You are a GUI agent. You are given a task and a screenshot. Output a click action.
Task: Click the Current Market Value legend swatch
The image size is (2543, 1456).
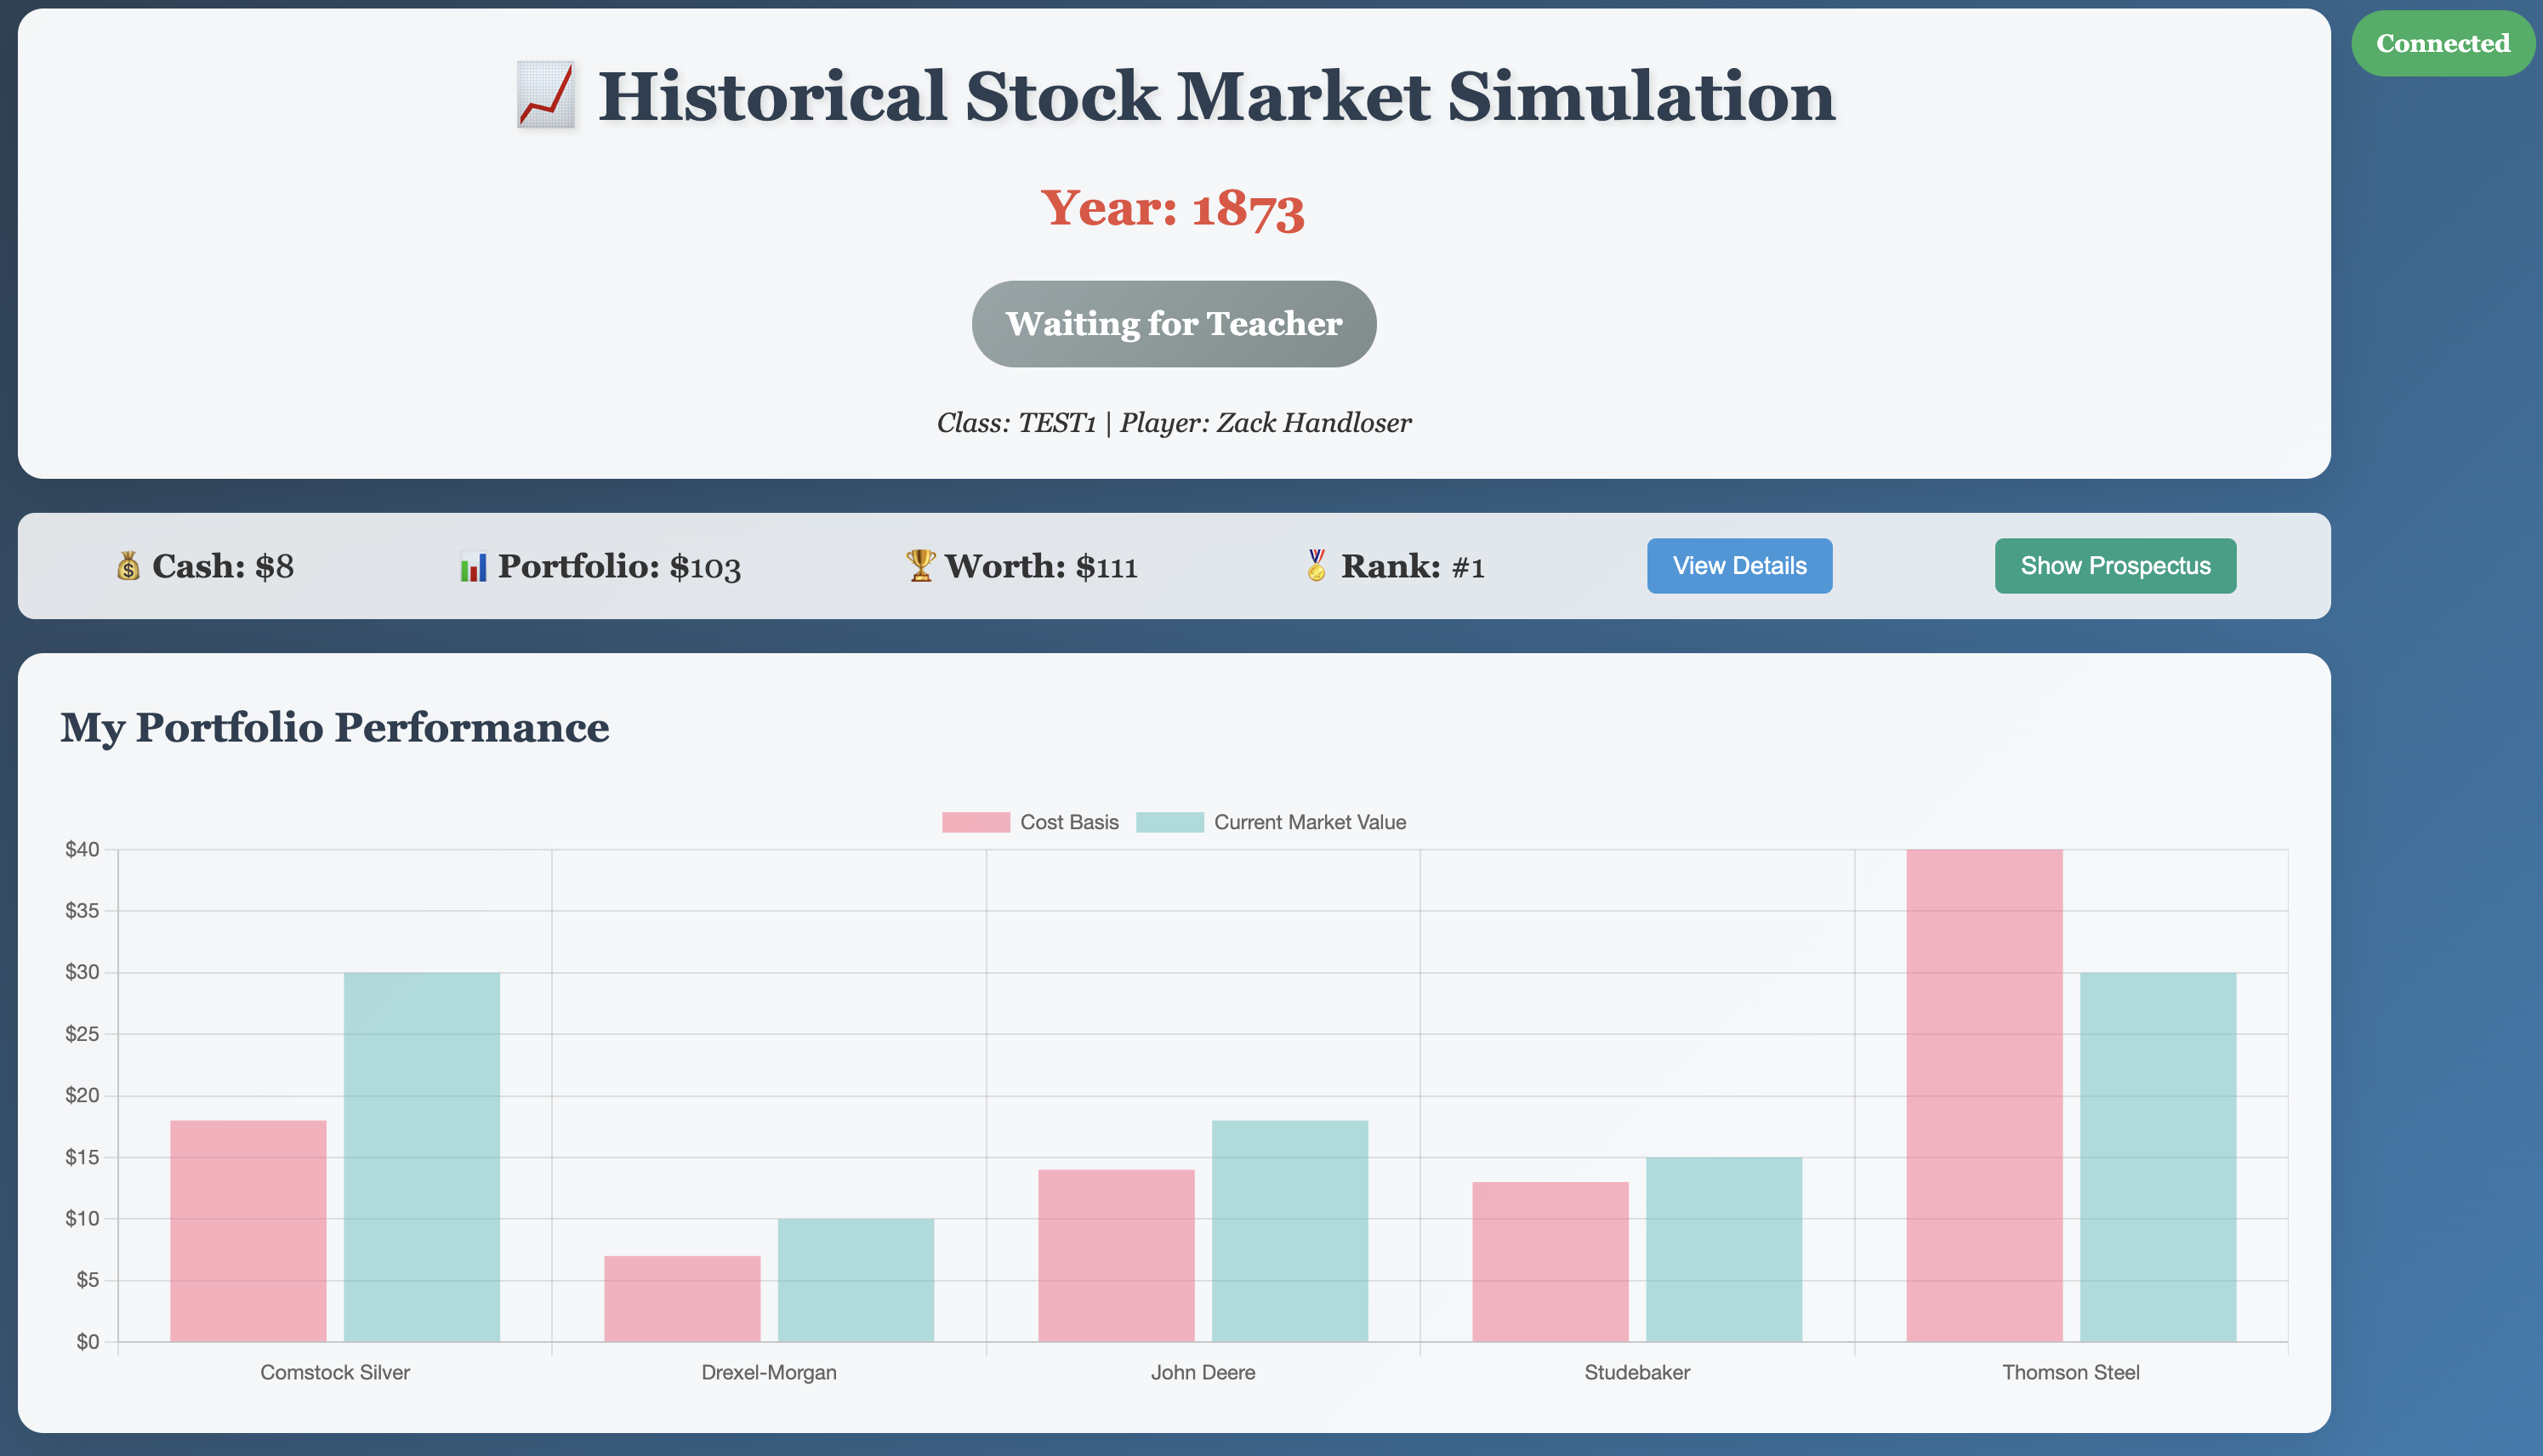coord(1170,822)
